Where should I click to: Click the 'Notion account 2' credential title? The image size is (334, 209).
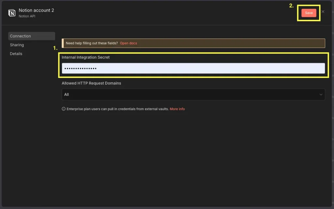click(36, 10)
